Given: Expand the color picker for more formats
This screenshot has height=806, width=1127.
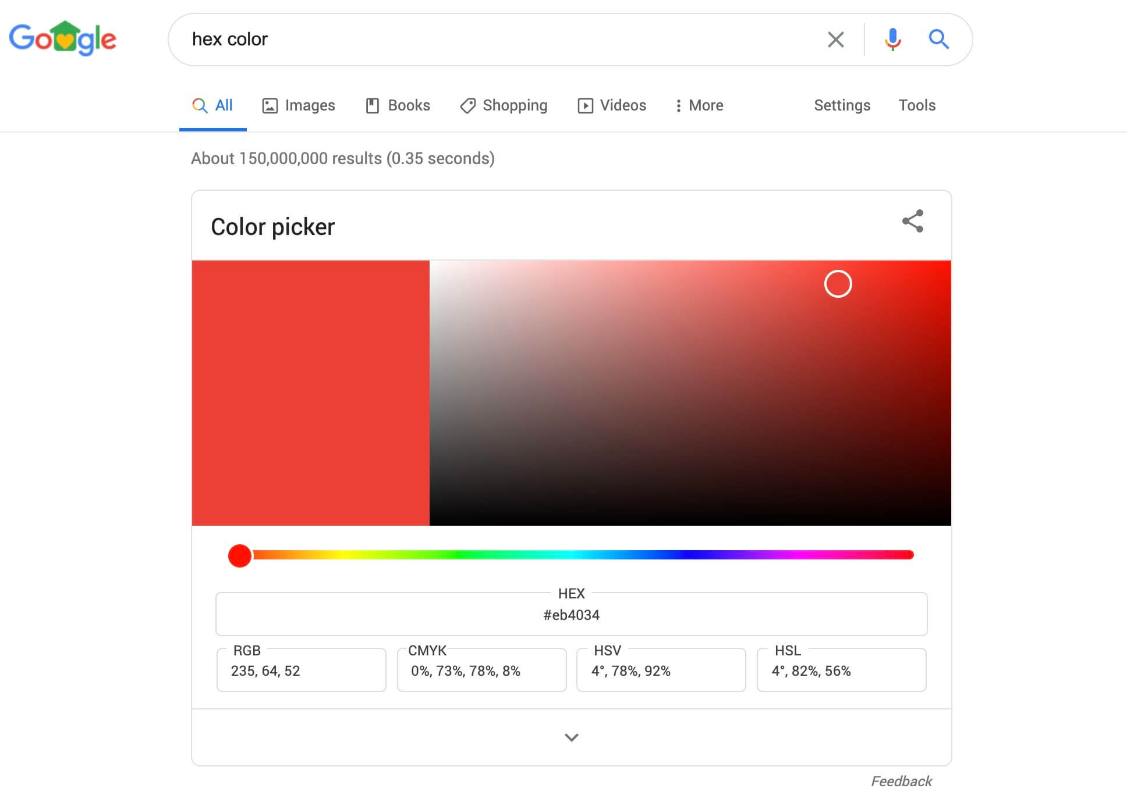Looking at the screenshot, I should (x=571, y=737).
